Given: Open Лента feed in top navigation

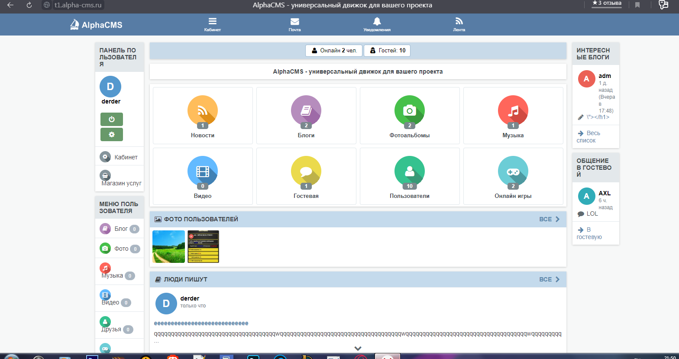Looking at the screenshot, I should pos(459,24).
